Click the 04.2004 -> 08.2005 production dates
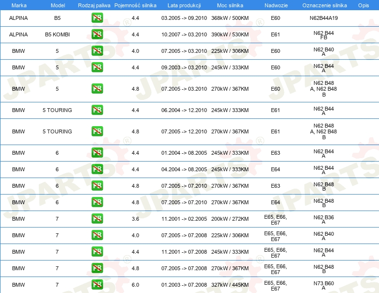The image size is (379, 293). pyautogui.click(x=184, y=169)
